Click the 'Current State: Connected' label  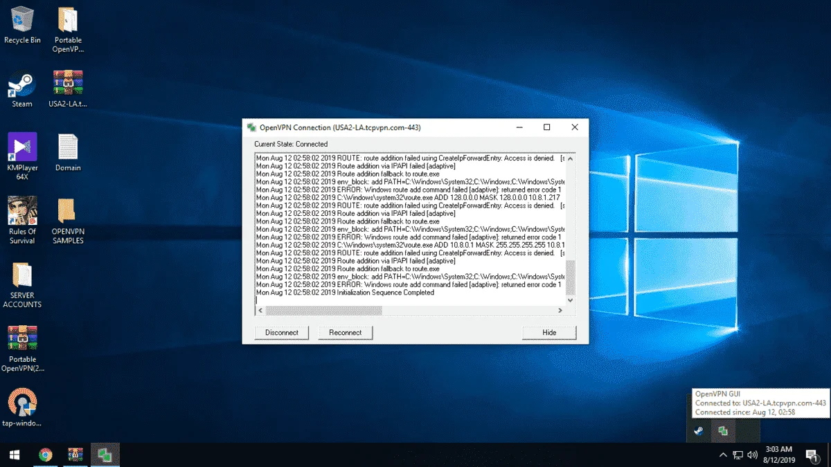291,144
